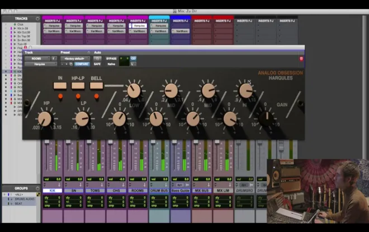Click the DRUM BUS track name label
369x232 pixels.
159,191
